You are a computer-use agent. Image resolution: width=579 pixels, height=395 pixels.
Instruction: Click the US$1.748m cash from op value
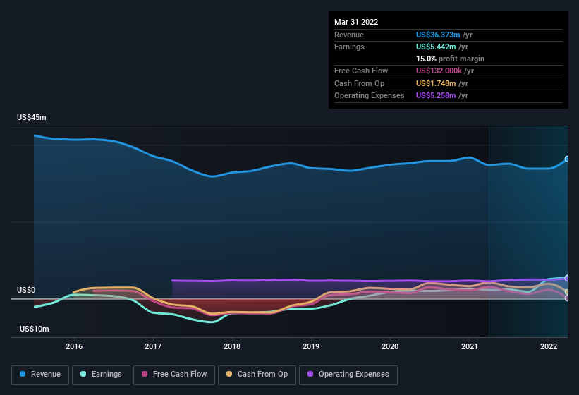[436, 83]
